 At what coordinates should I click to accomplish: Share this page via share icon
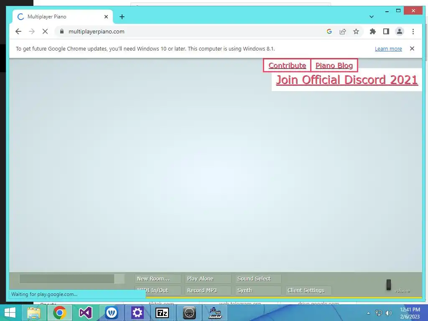pos(343,31)
